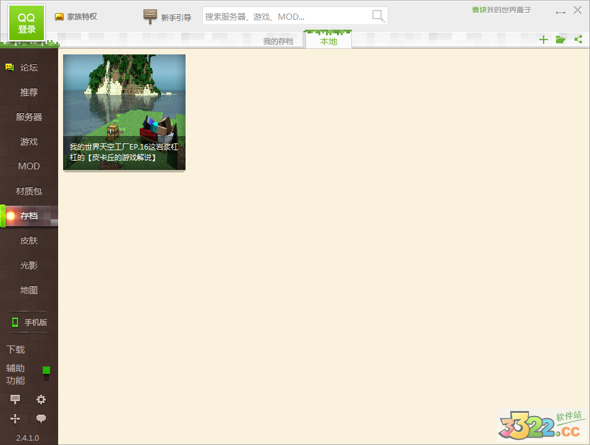The image size is (590, 445).
Task: Add a new save with plus icon
Action: pyautogui.click(x=544, y=40)
